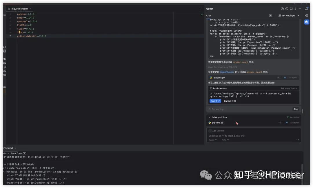
Task: Send the chat message with arrow icon
Action: pyautogui.click(x=298, y=140)
